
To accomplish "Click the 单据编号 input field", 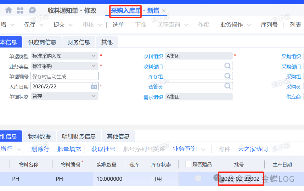I will pos(64,76).
